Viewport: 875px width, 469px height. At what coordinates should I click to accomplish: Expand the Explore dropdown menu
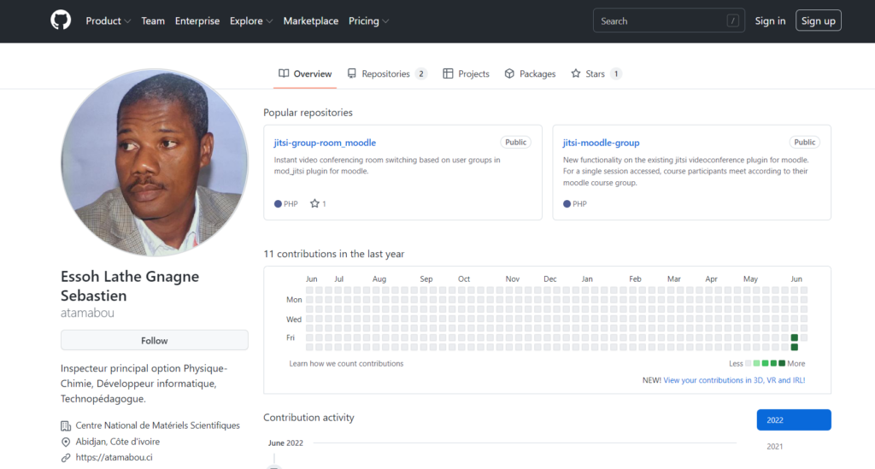(251, 21)
